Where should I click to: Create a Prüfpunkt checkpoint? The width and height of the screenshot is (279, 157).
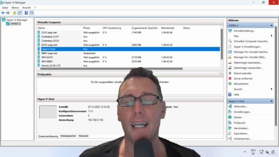[x=239, y=123]
